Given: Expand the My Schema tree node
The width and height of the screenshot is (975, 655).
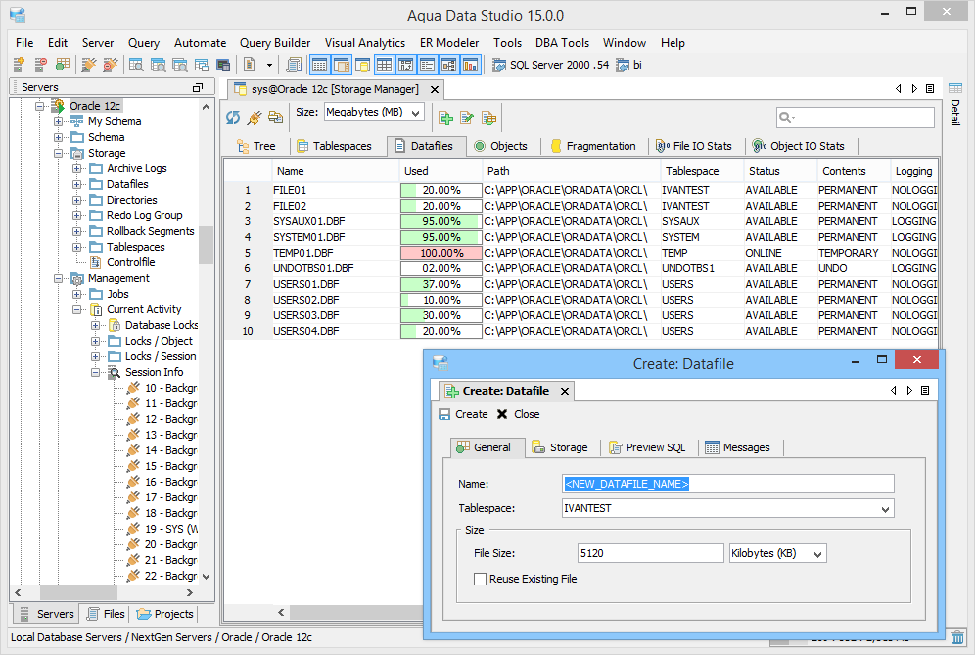Looking at the screenshot, I should pyautogui.click(x=58, y=121).
